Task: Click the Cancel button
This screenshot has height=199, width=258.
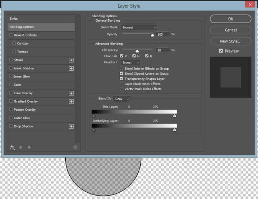Action: pyautogui.click(x=231, y=30)
